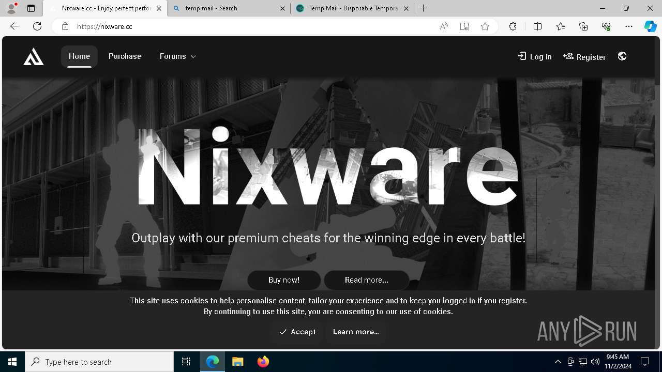This screenshot has width=662, height=372.
Task: Click the taskbar search box
Action: (99, 362)
